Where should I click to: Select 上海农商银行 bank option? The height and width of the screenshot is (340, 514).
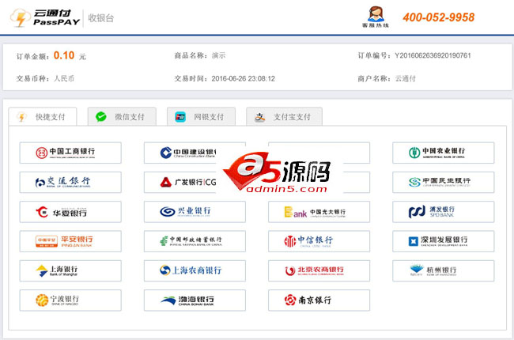click(x=195, y=271)
